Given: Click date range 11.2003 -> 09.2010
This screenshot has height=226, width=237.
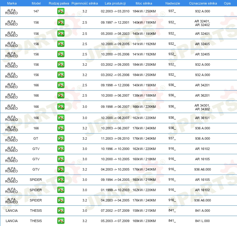Looking at the screenshot, I should click(115, 138).
